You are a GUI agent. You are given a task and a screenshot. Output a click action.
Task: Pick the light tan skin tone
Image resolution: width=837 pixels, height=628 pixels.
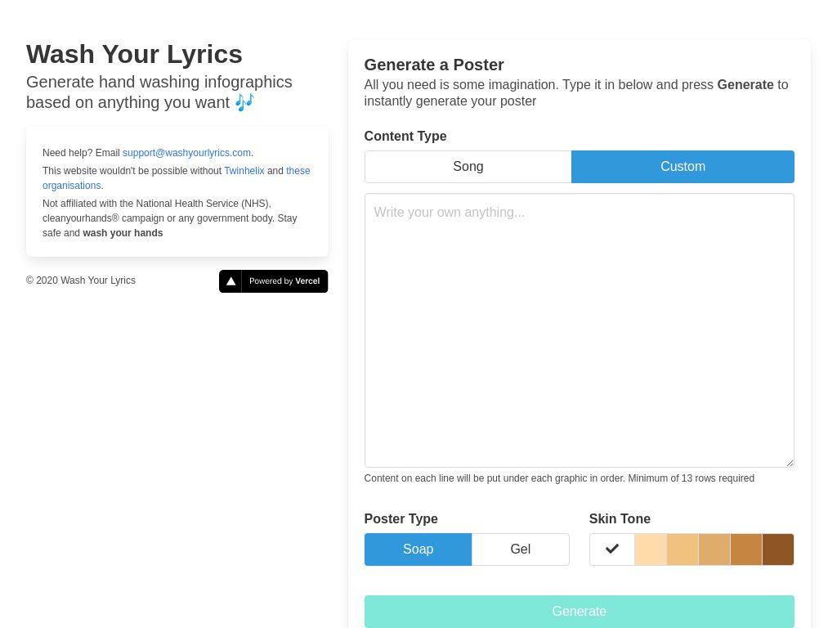tap(683, 549)
